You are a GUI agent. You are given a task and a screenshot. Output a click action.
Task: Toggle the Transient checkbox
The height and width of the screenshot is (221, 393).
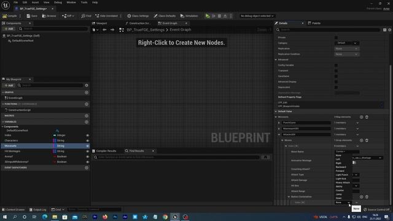[336, 71]
